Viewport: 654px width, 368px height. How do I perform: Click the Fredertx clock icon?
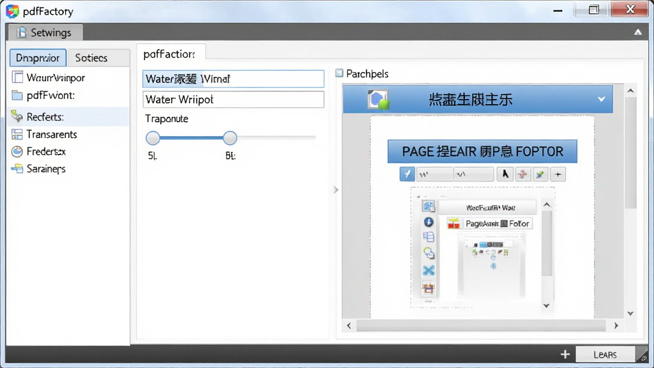tap(17, 151)
